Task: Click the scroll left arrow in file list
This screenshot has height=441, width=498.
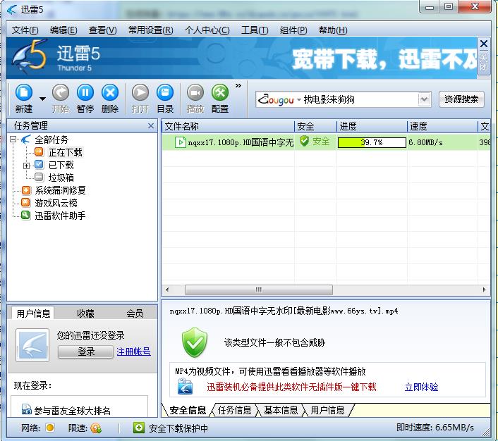Action: 167,290
